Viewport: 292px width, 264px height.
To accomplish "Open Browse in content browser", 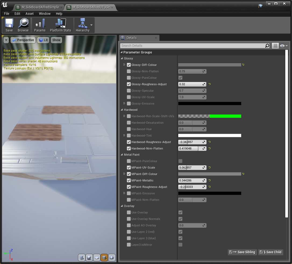I will (23, 25).
